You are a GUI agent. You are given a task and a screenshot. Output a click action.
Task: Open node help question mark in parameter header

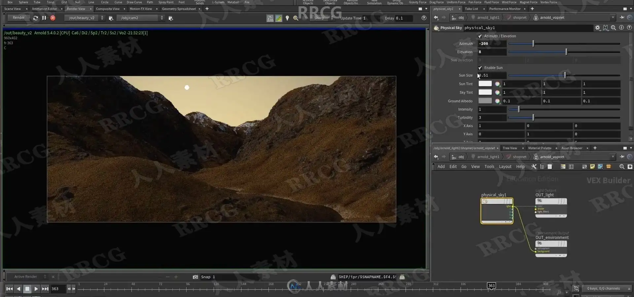point(629,28)
